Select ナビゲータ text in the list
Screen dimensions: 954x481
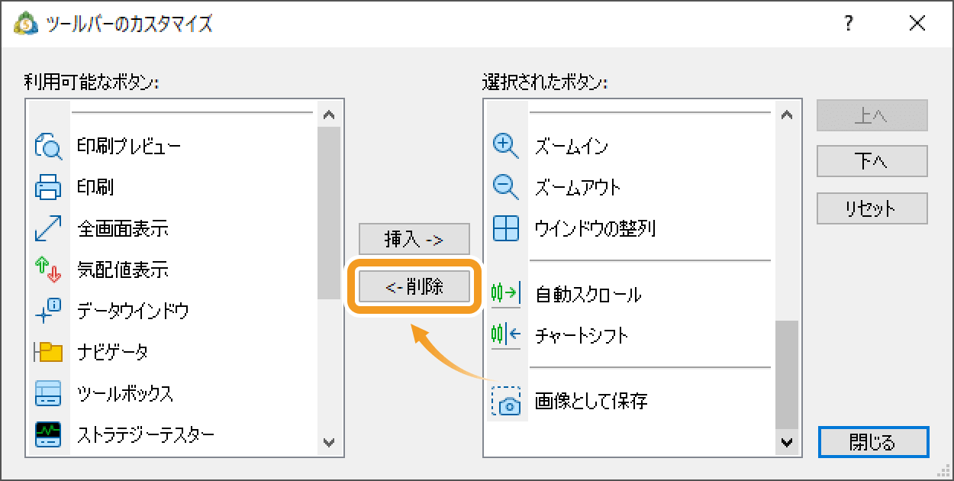(112, 352)
